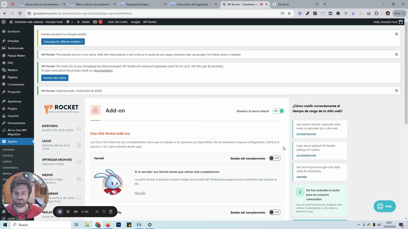This screenshot has width=408, height=229.
Task: Dismiss the Google reseñas notice
Action: tap(397, 34)
